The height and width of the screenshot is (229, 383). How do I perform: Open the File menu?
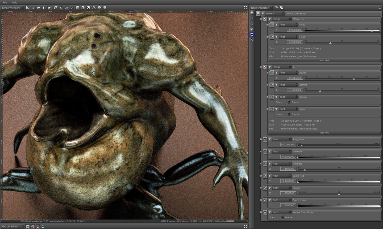click(5, 2)
